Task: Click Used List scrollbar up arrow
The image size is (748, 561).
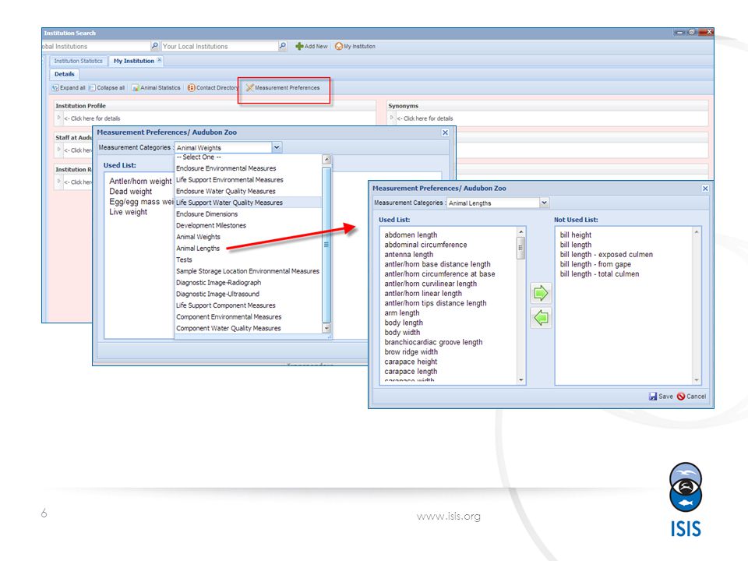Action: (521, 232)
